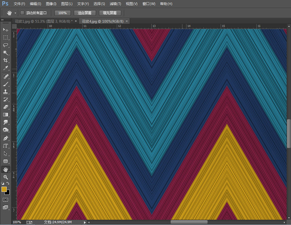The image size is (291, 225).
Task: Click the vertical scrollbar thumb
Action: (x=289, y=133)
